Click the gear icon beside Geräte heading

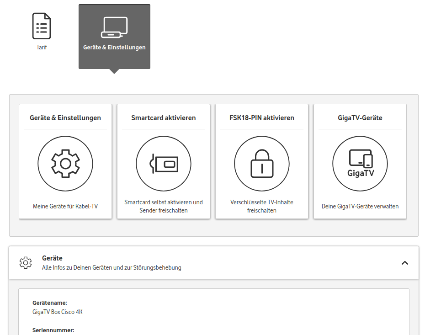coord(26,263)
